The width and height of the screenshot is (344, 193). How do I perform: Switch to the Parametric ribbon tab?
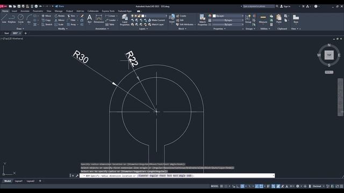(x=38, y=11)
